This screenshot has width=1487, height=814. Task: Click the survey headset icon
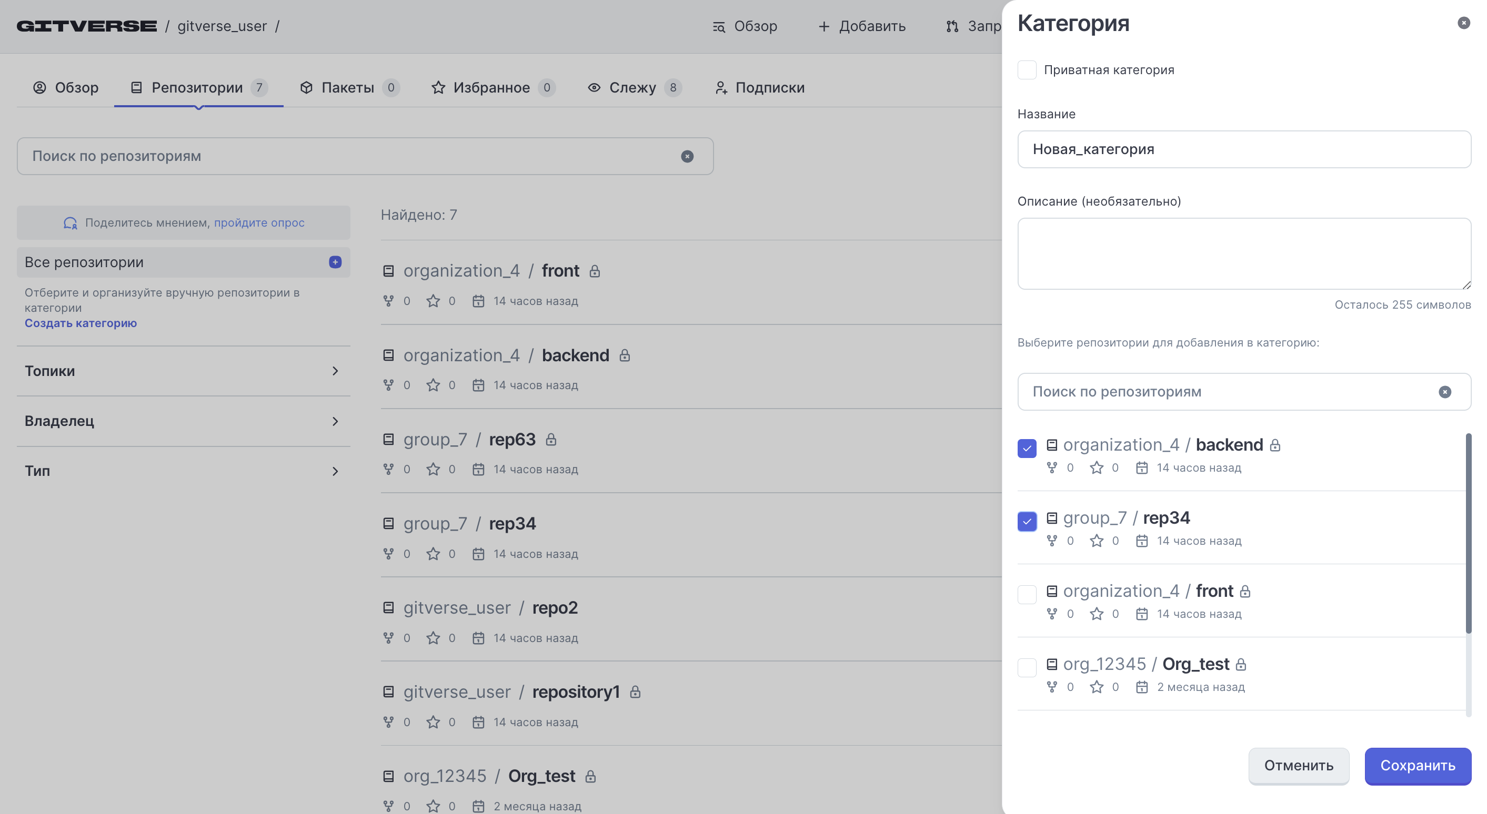click(x=70, y=222)
